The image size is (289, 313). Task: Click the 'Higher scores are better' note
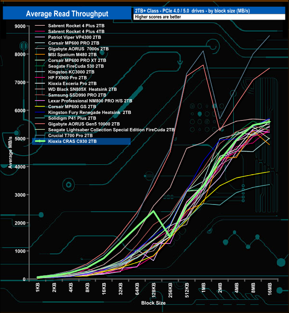pyautogui.click(x=158, y=17)
